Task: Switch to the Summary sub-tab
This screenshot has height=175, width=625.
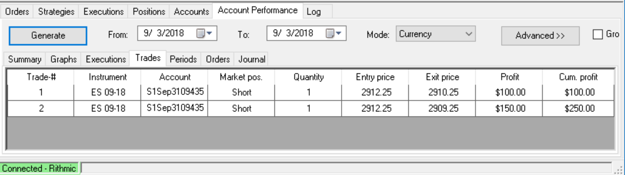Action: (x=25, y=59)
